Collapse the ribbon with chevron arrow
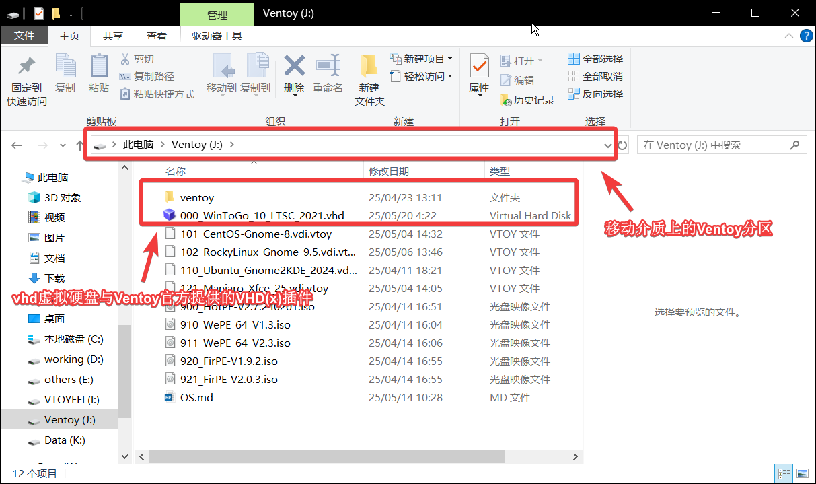The width and height of the screenshot is (816, 484). (790, 36)
